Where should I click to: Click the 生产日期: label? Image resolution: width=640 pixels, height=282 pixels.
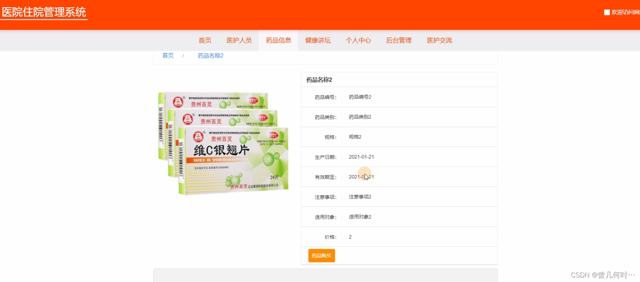326,157
